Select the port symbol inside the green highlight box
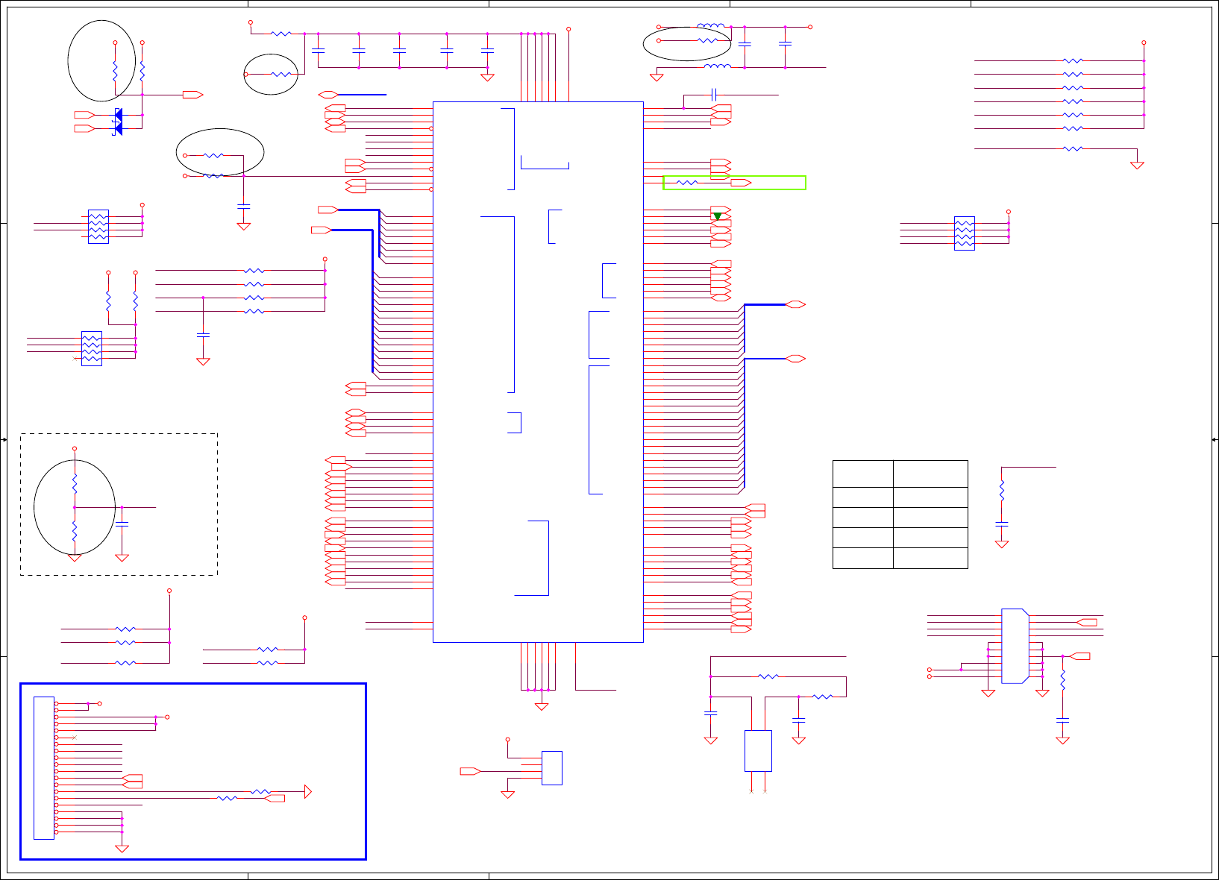The image size is (1219, 880). [x=741, y=183]
